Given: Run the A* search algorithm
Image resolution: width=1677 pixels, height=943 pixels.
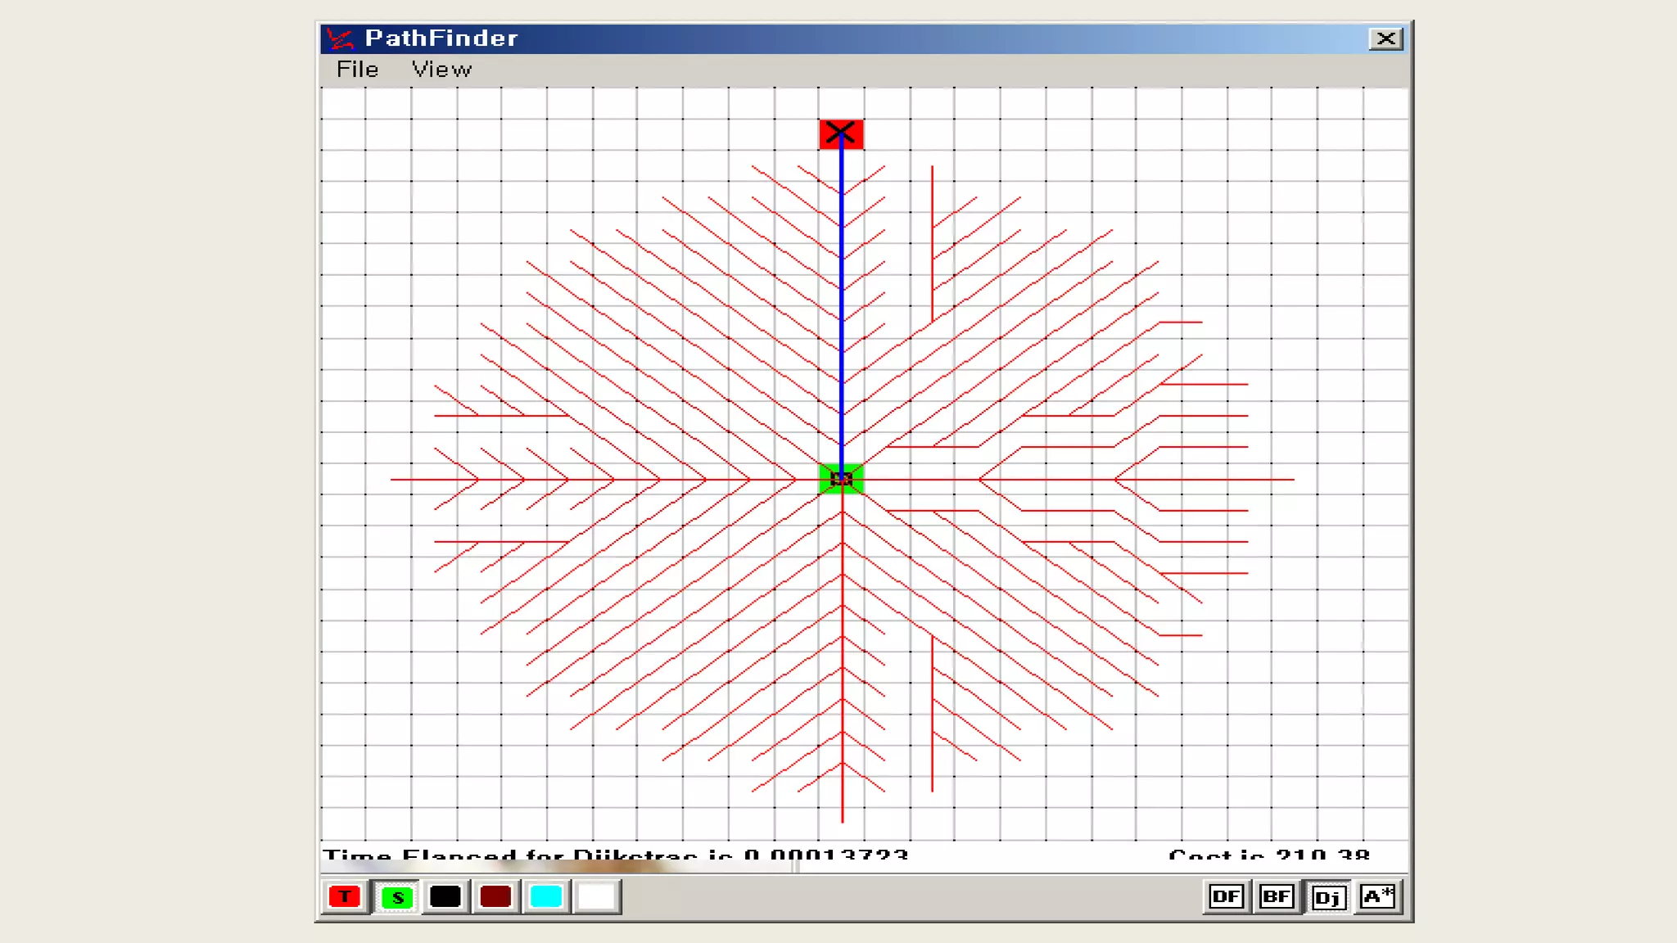Looking at the screenshot, I should [x=1378, y=896].
